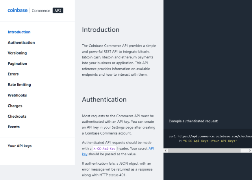Select Checkouts in the sidebar
This screenshot has width=252, height=180.
(x=17, y=116)
